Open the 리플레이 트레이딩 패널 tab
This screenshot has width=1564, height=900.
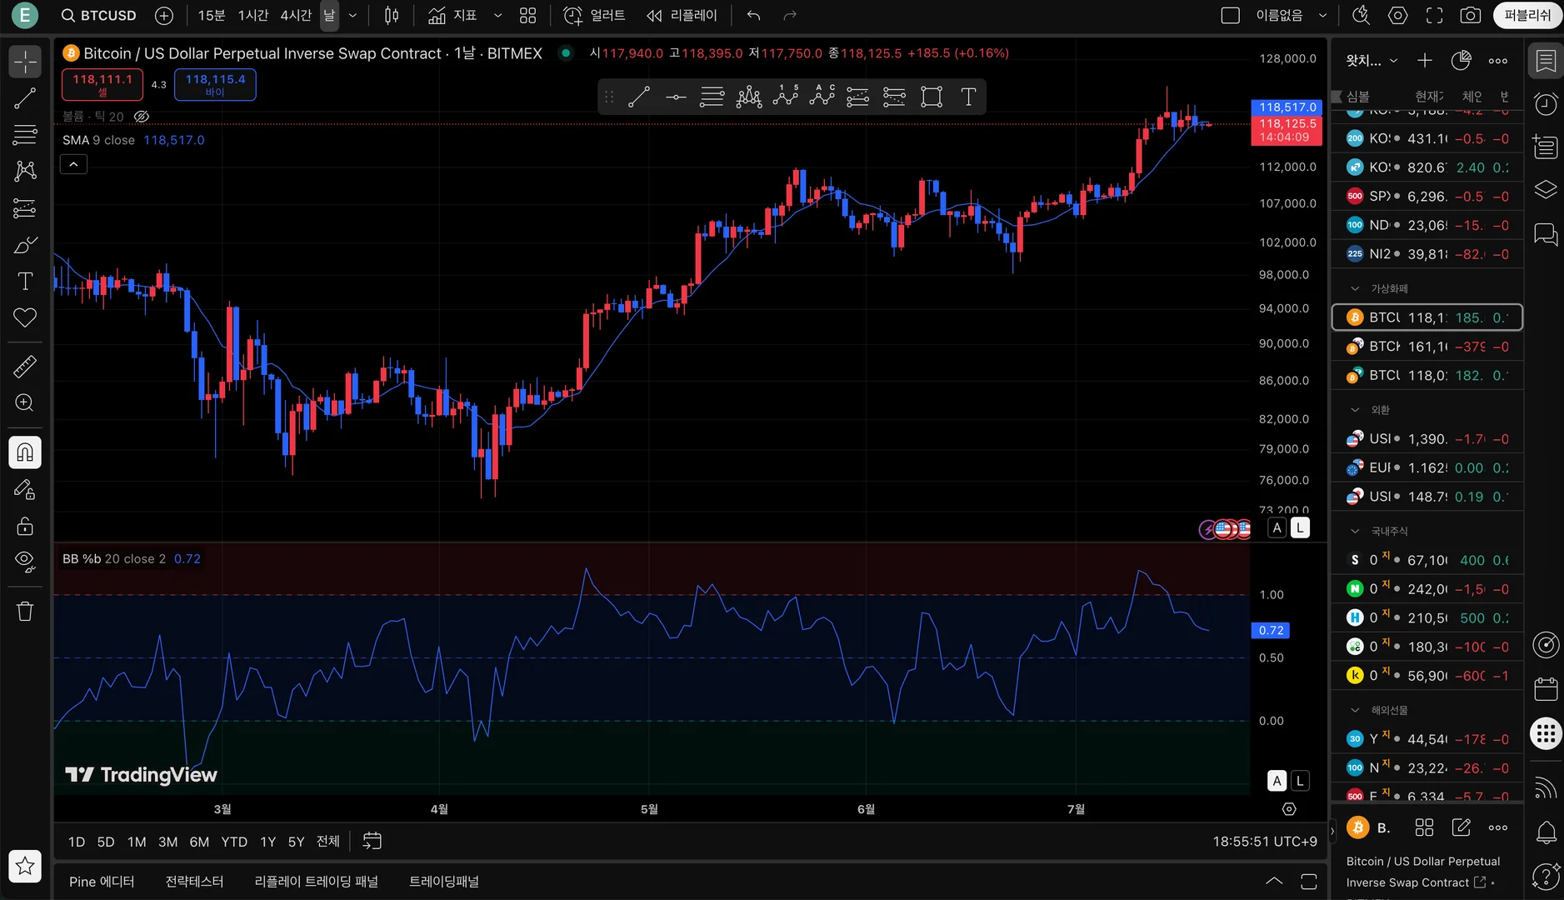point(317,882)
